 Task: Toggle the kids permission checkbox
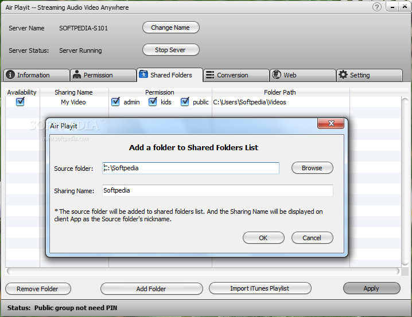pyautogui.click(x=153, y=101)
